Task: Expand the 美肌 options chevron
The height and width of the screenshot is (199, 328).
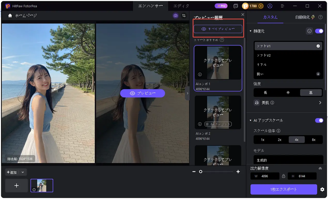Action: [x=320, y=103]
